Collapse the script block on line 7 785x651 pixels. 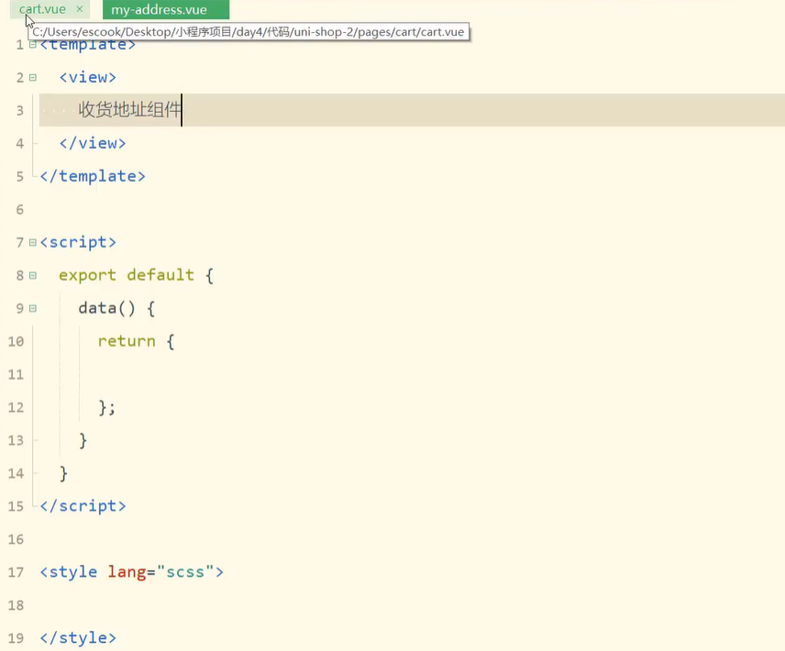tap(32, 243)
